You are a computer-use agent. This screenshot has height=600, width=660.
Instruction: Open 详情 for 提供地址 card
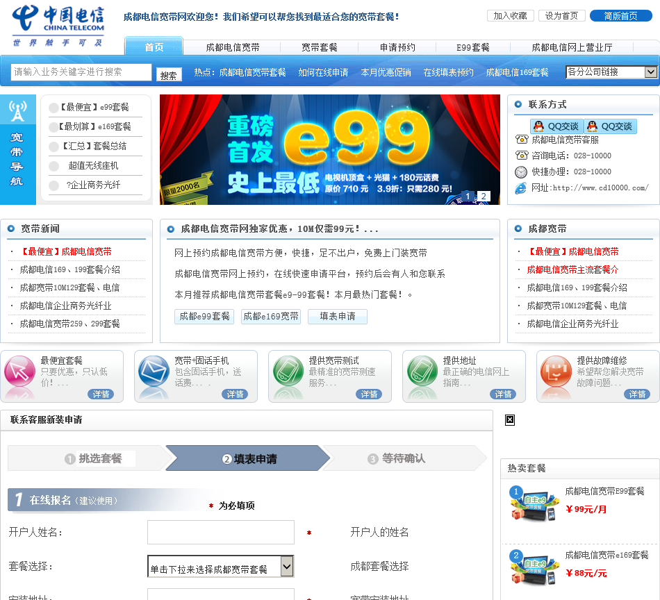click(503, 394)
